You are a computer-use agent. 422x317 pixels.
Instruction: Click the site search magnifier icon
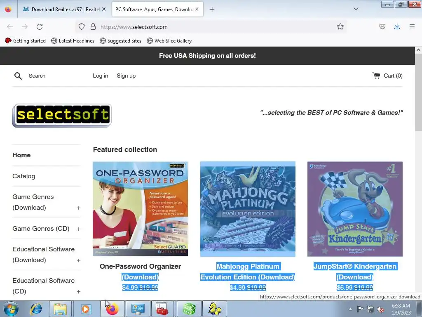coord(18,76)
